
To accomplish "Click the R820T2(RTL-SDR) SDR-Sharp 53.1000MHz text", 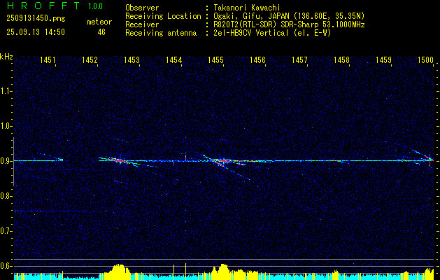I will pos(289,24).
